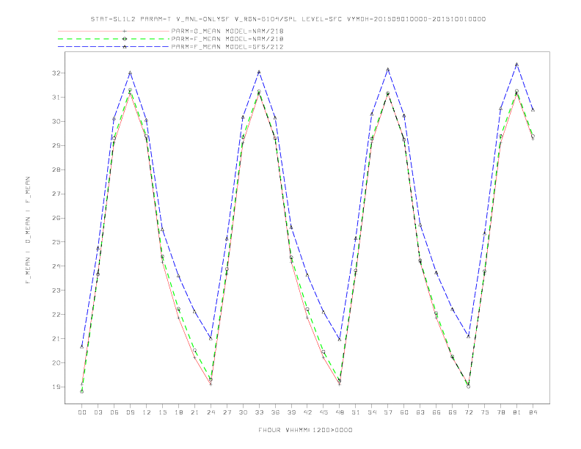
Task: Click x-axis tick label 78
Action: (501, 412)
